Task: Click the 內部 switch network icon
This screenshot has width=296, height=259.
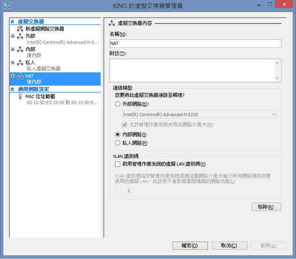Action: (x=20, y=49)
